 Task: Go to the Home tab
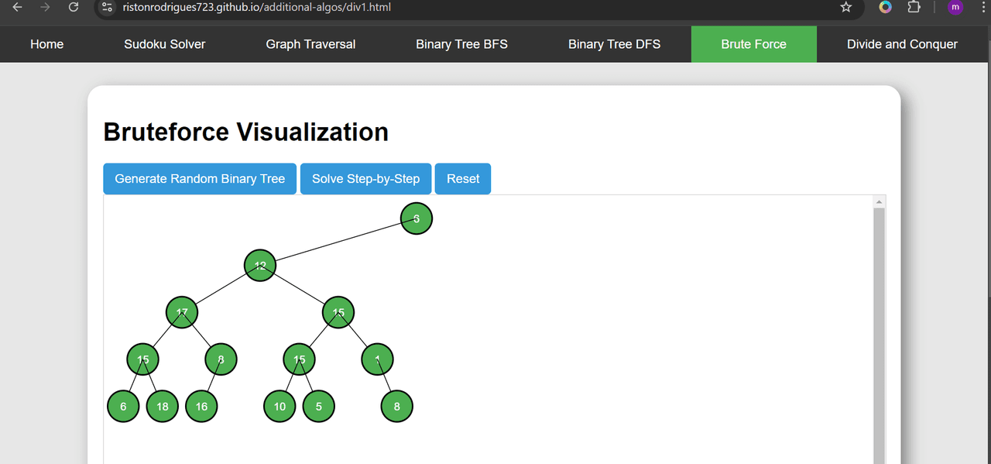click(x=46, y=44)
